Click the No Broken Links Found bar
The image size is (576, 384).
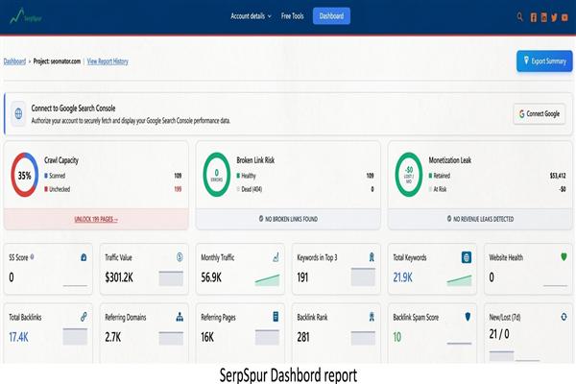tap(288, 219)
